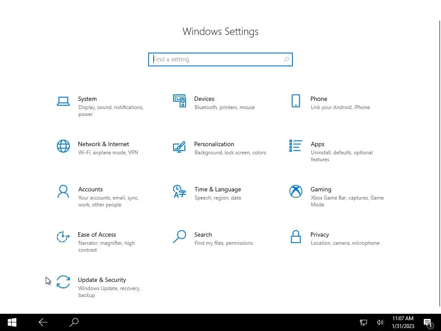Click 'Uninstall, defaults, optional features' description
441x331 pixels.
coord(342,156)
